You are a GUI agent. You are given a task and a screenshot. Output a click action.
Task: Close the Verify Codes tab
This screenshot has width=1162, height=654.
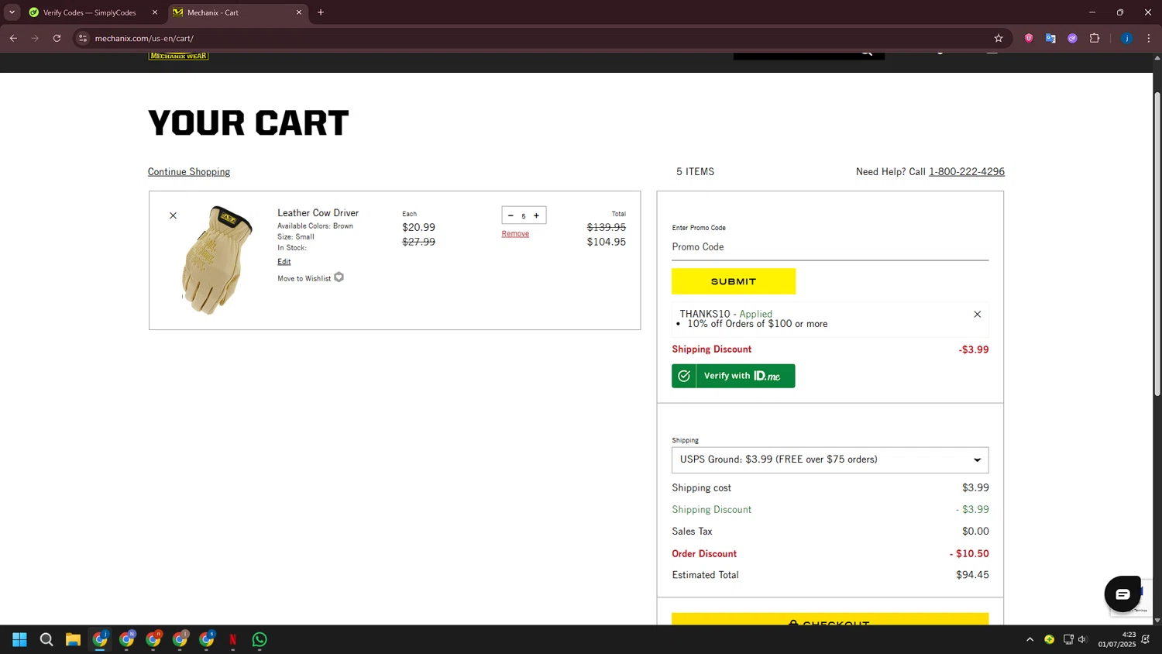pyautogui.click(x=155, y=12)
